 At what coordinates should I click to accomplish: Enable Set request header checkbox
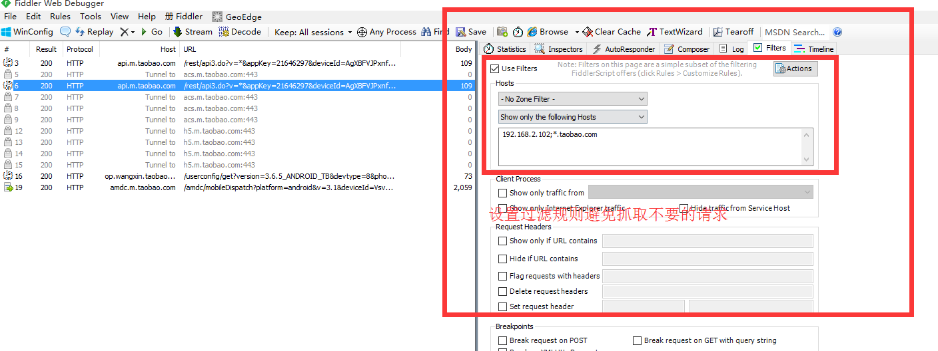tap(503, 306)
